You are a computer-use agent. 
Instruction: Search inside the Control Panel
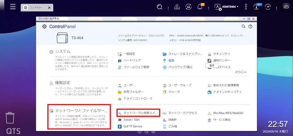tap(243, 27)
